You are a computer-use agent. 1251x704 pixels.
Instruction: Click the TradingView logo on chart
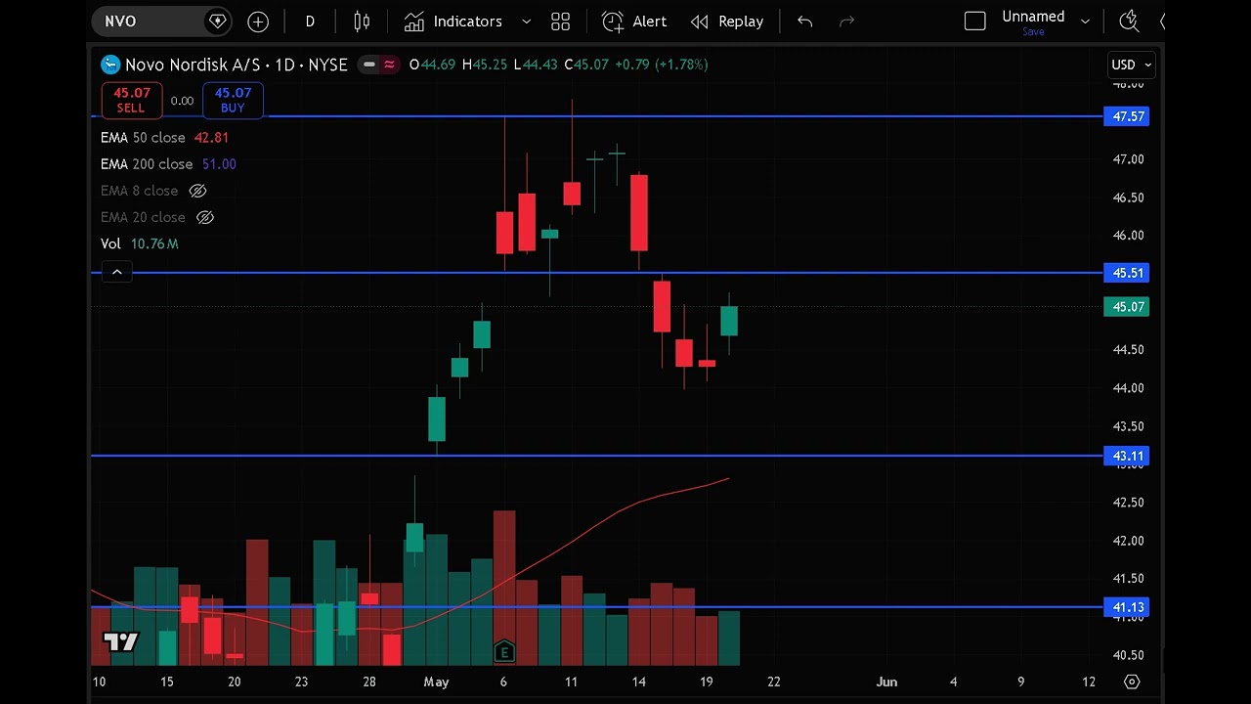(121, 642)
